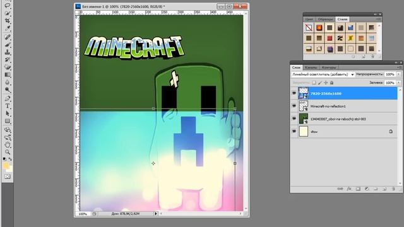Create new fill or adjustment layer
Screen dimensions: 404x227
[367, 189]
